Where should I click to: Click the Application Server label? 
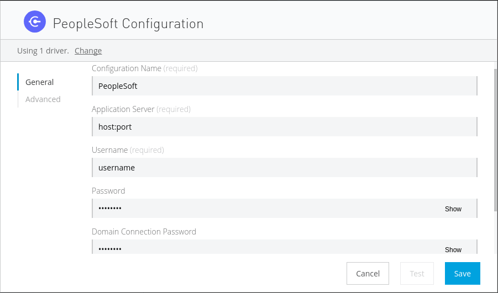pos(123,109)
